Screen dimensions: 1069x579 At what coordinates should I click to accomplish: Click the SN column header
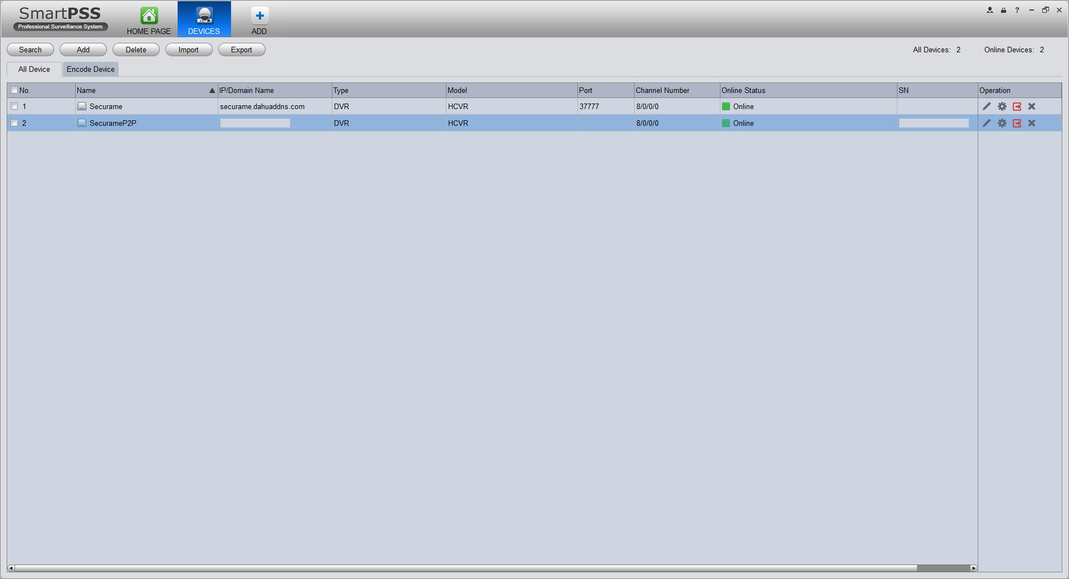tap(937, 90)
